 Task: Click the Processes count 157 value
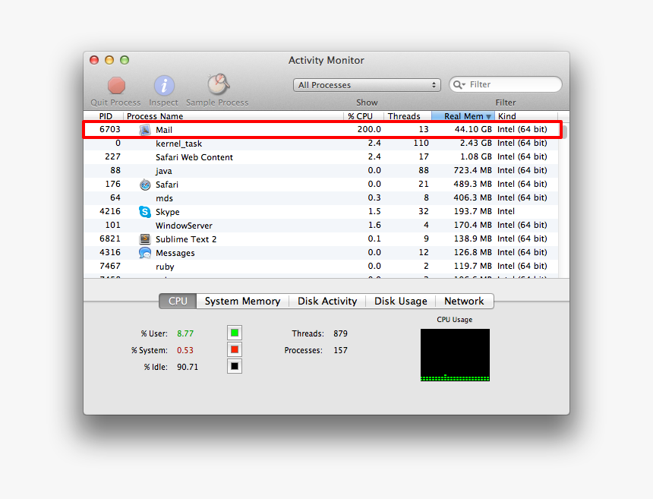coord(340,350)
